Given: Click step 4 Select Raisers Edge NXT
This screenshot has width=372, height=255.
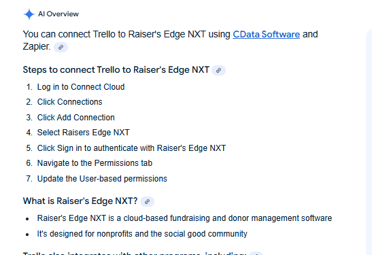Looking at the screenshot, I should 83,133.
